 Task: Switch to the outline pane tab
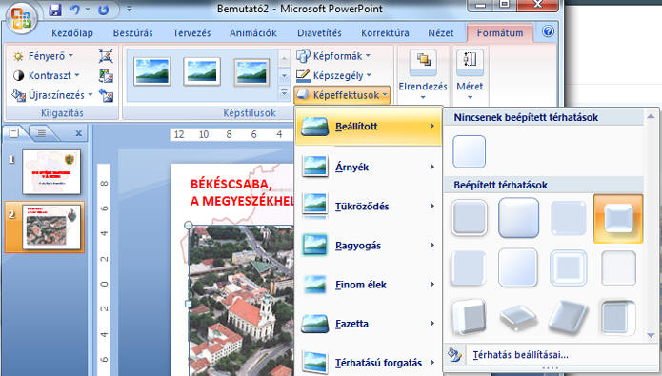pyautogui.click(x=41, y=133)
